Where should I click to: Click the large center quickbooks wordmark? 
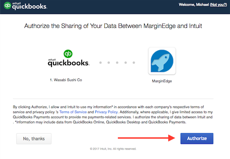tap(68, 63)
